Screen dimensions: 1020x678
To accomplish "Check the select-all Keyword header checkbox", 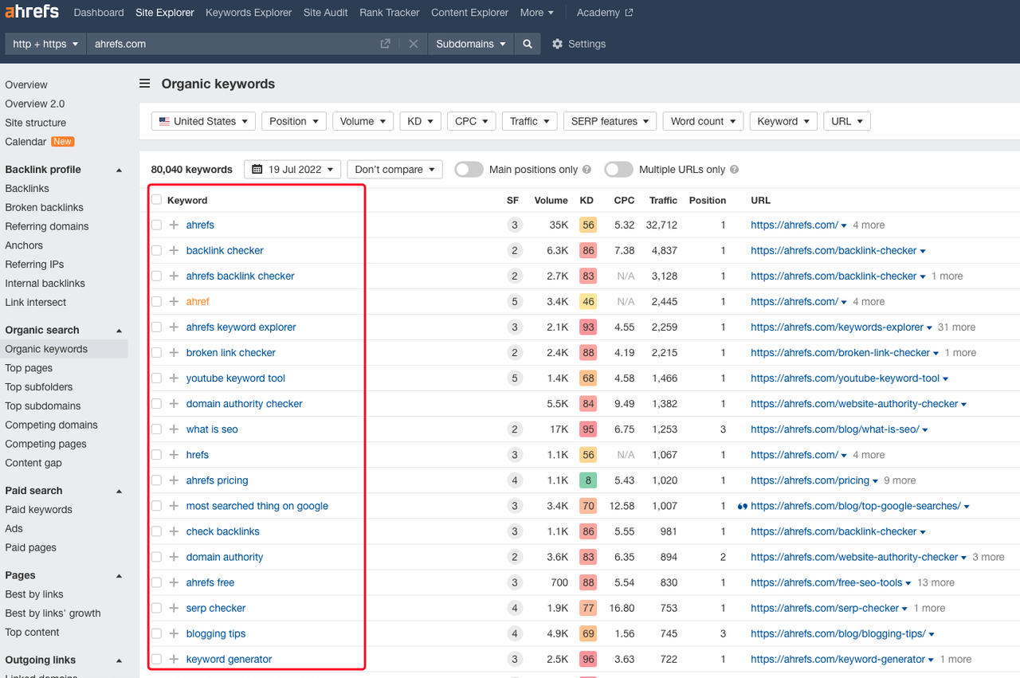I will coord(156,200).
